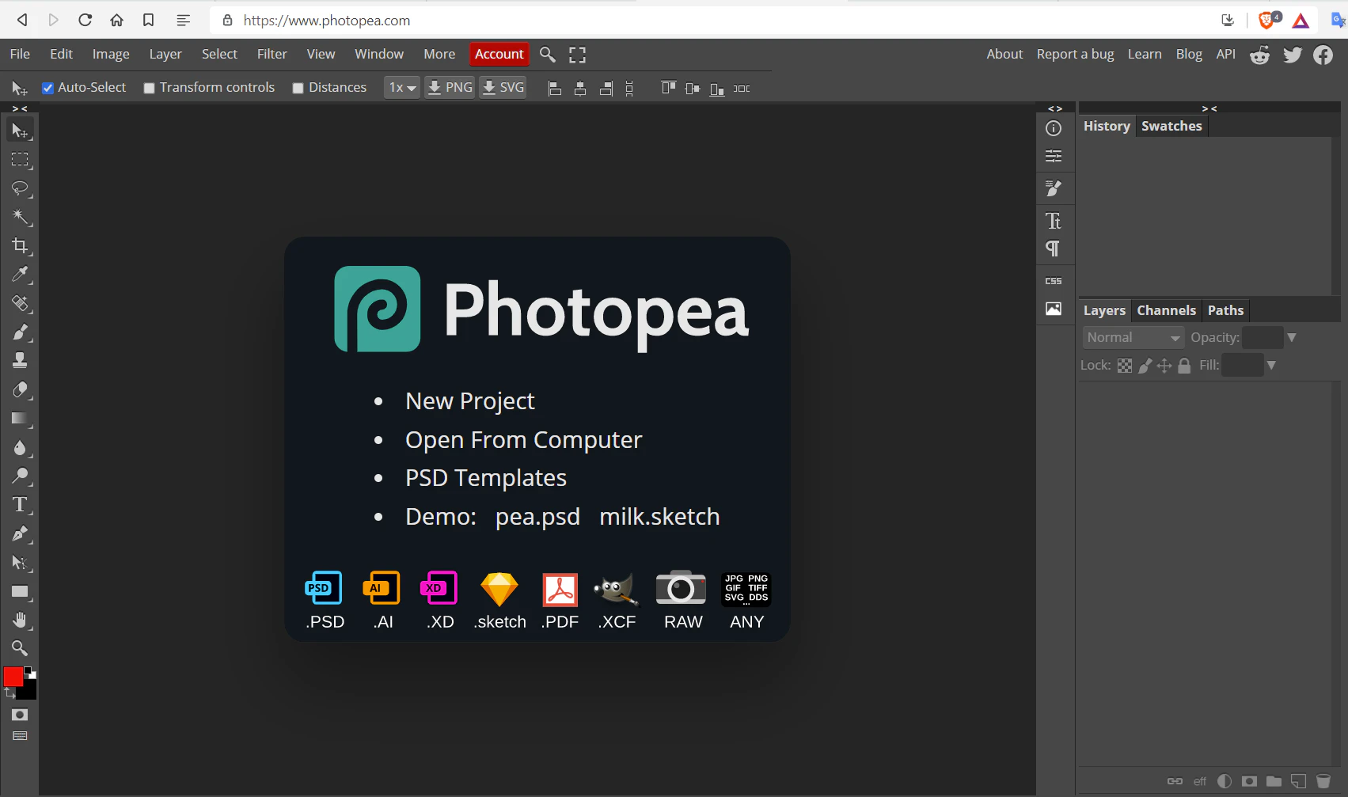
Task: Switch to the Swatches tab
Action: (x=1171, y=125)
